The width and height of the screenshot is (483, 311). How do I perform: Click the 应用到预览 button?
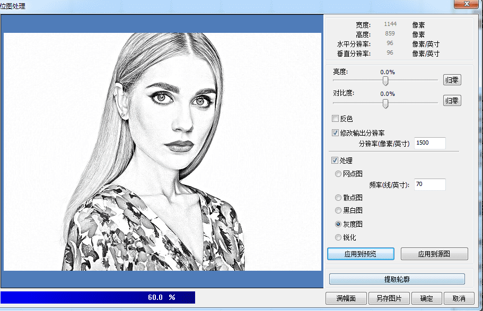(x=361, y=254)
